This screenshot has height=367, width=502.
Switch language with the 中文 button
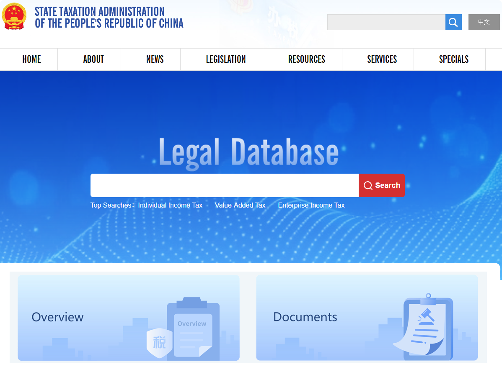pyautogui.click(x=484, y=22)
